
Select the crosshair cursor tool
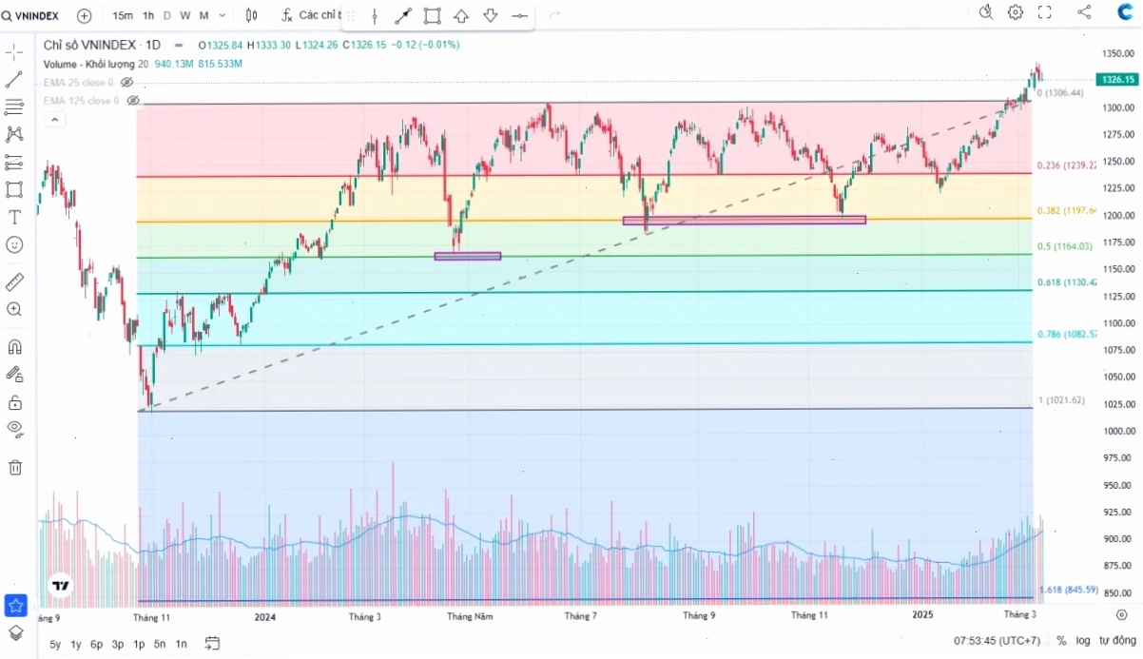(x=14, y=51)
